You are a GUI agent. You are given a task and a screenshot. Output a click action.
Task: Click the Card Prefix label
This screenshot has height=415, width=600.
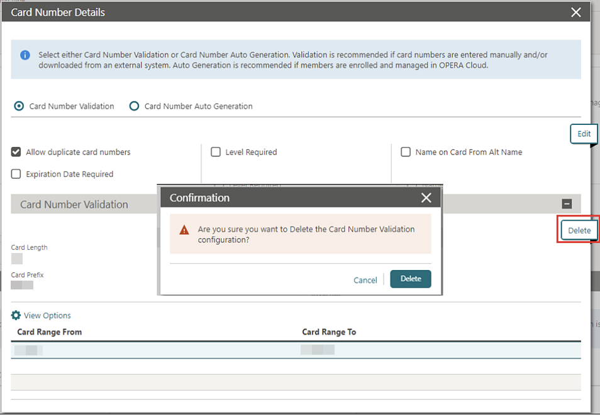(27, 275)
